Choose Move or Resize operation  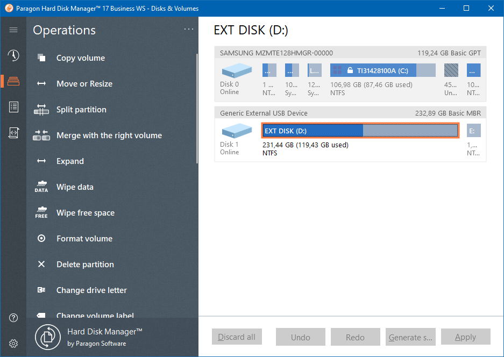(x=84, y=83)
